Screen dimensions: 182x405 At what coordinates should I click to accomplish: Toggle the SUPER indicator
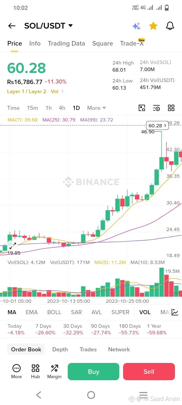tap(120, 312)
